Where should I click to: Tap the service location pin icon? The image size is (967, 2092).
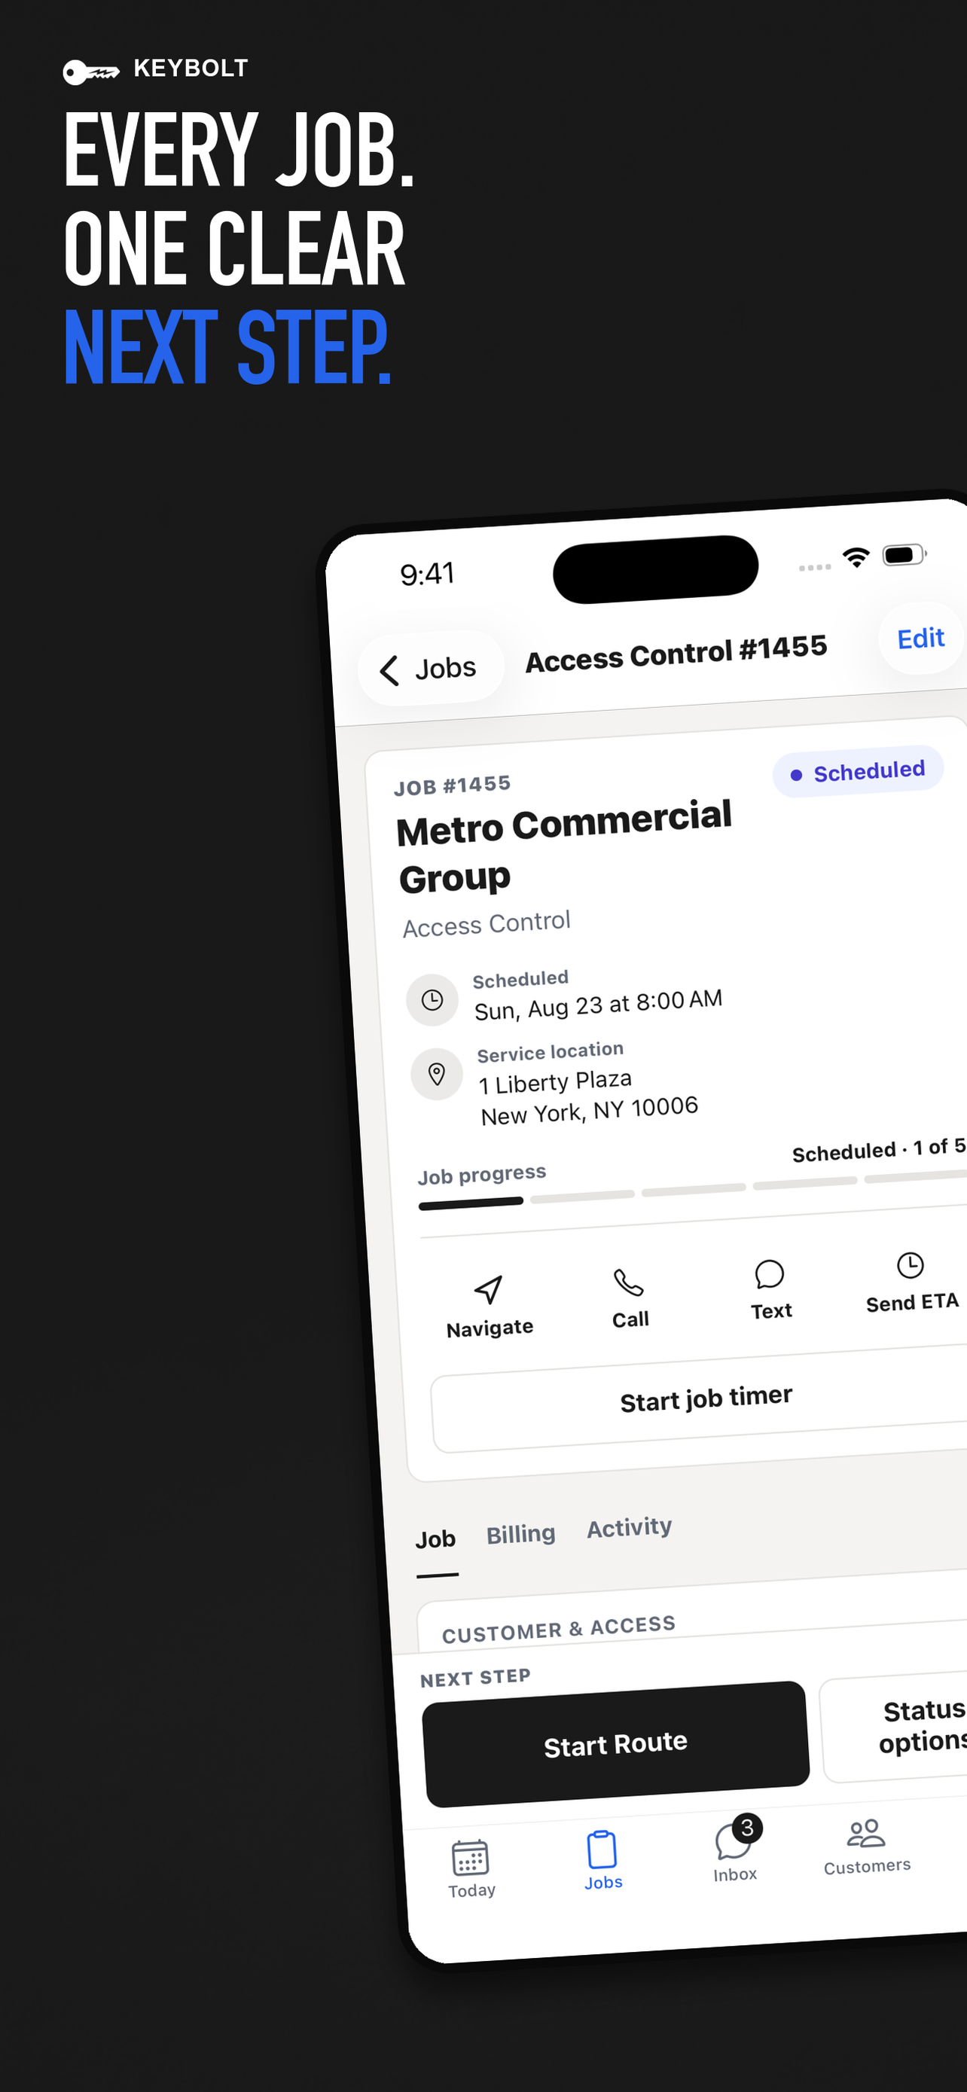437,1074
